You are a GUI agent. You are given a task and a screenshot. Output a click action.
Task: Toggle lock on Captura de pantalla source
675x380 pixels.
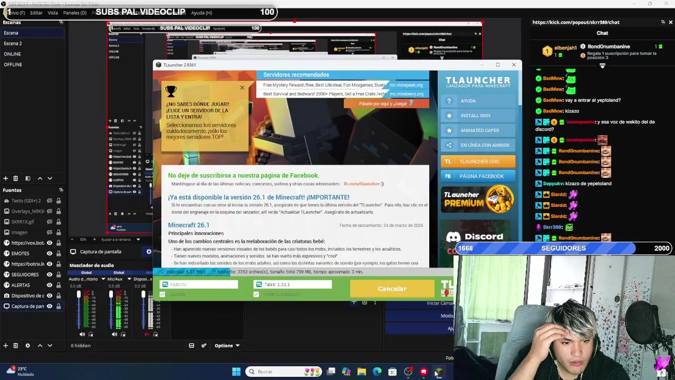[x=58, y=306]
